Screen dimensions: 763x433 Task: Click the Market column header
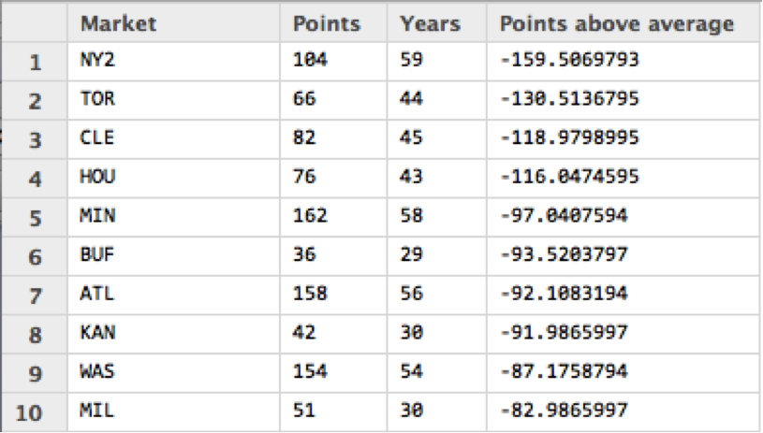[119, 23]
